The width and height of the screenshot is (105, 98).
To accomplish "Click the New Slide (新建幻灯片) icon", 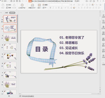I will point(32,5).
